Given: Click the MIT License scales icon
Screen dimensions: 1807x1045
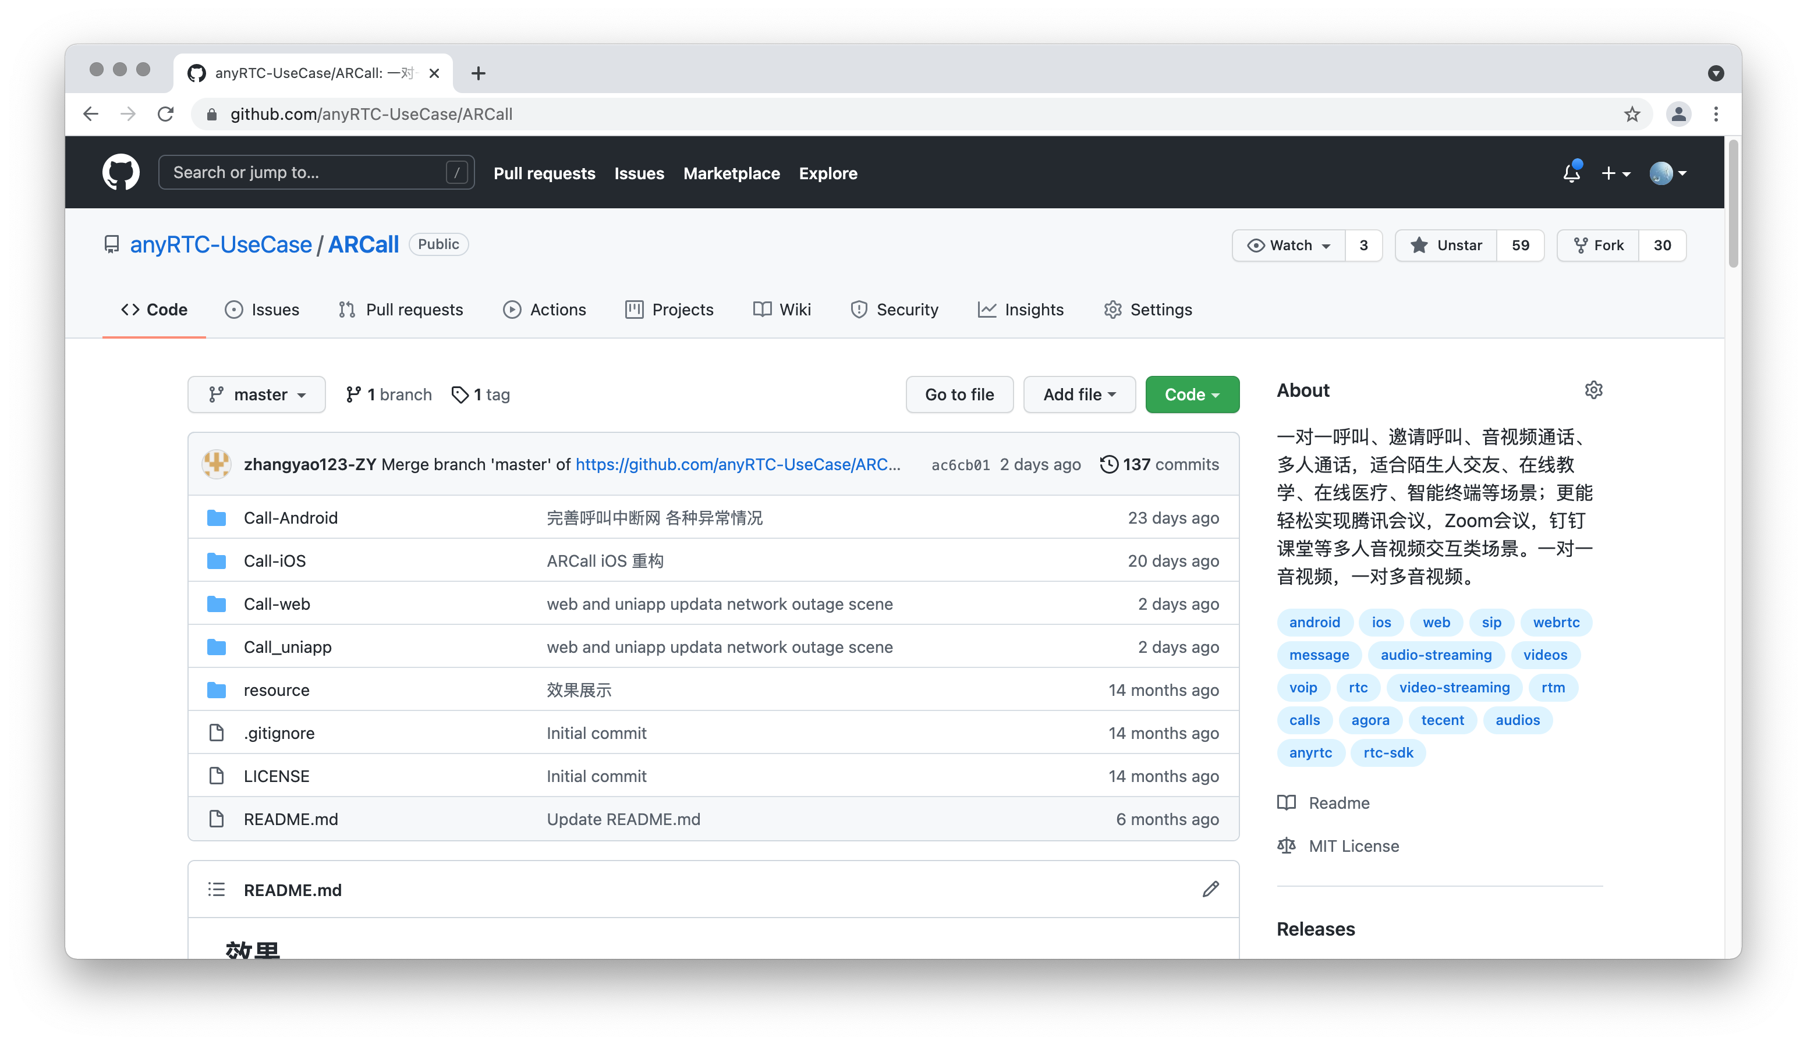Looking at the screenshot, I should tap(1287, 846).
